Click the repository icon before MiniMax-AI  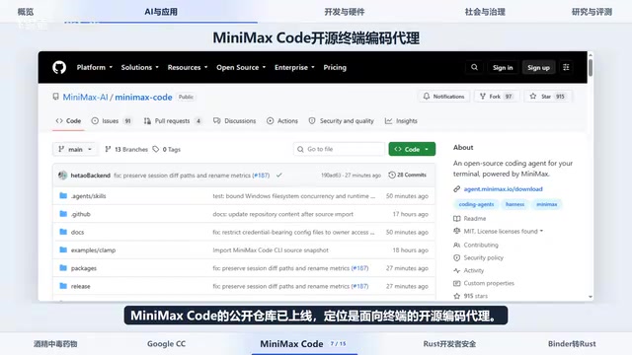tap(55, 97)
